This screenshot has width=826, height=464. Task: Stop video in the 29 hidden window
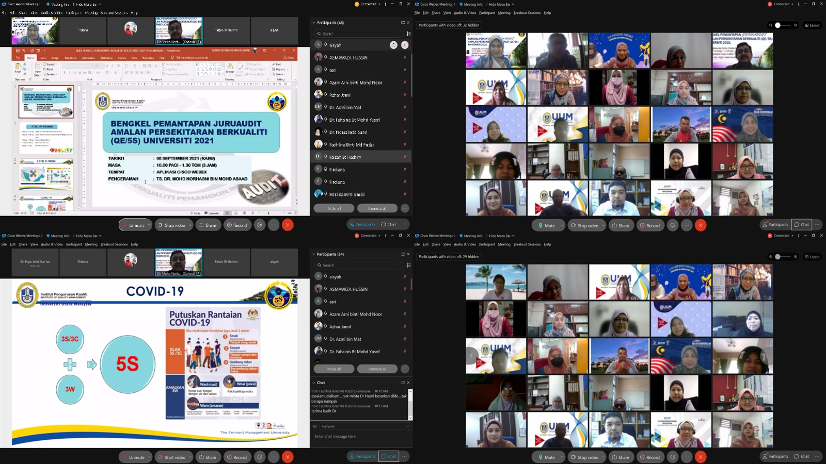click(x=584, y=457)
